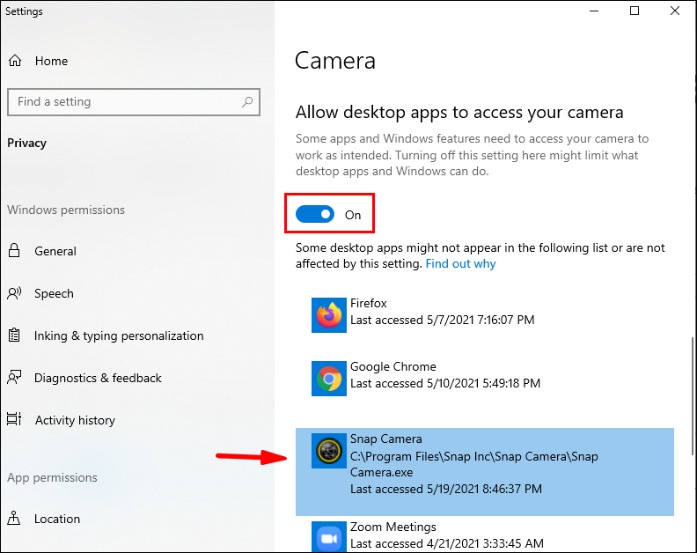Turn off desktop apps camera access toggle
This screenshot has height=553, width=697.
pos(315,215)
